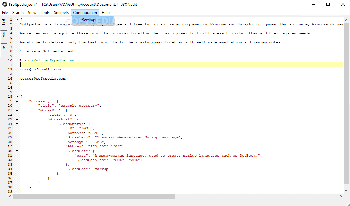
Task: Collapse the fold marker on line 18
Action: [16, 97]
